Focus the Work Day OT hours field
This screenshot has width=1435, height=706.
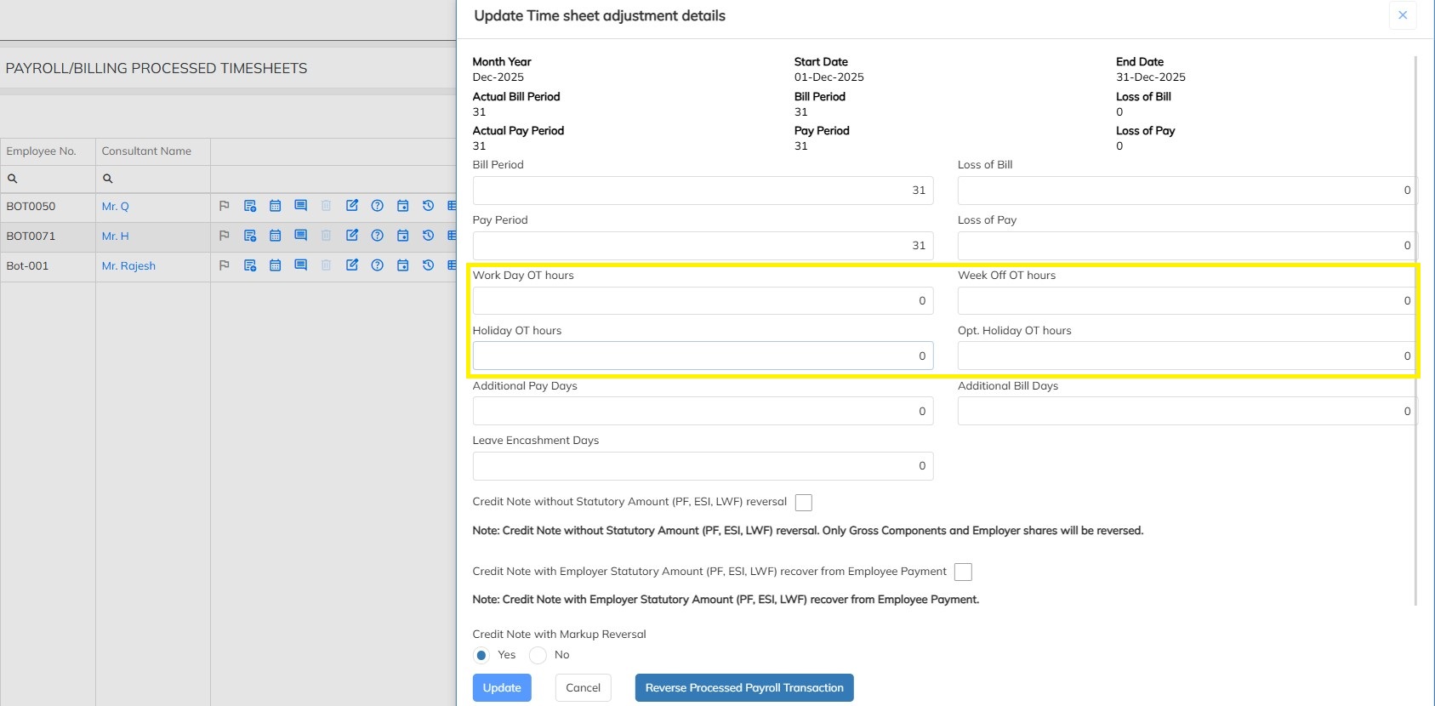click(x=703, y=301)
